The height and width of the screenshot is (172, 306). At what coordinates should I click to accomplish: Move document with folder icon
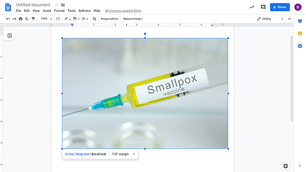pos(63,5)
